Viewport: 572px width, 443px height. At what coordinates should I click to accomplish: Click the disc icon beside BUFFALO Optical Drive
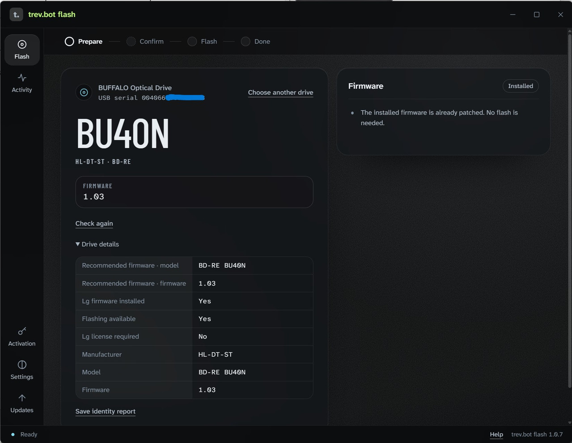point(84,93)
